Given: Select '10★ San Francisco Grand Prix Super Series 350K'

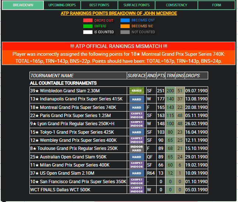Looking at the screenshot, I should point(119,182).
